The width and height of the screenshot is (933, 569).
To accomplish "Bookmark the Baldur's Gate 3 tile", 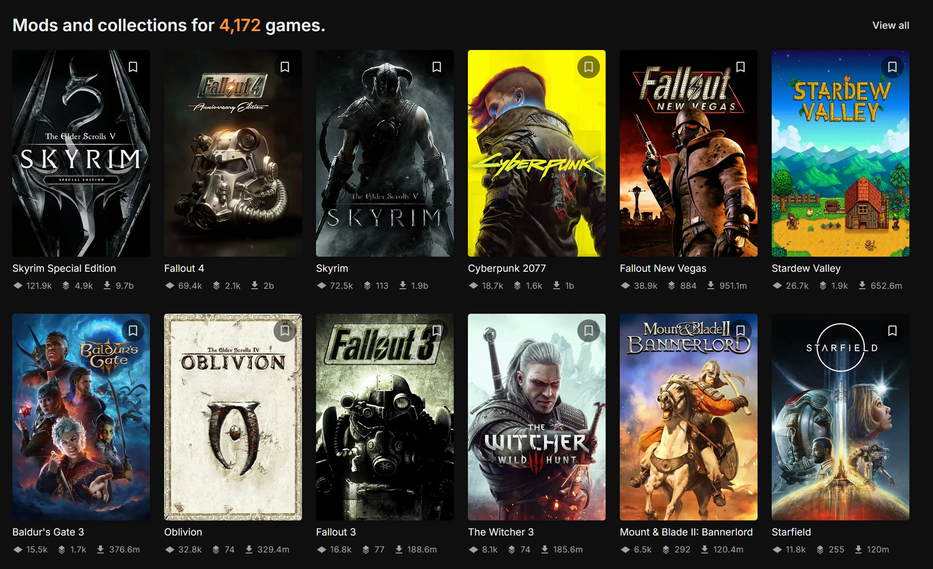I will coord(133,331).
